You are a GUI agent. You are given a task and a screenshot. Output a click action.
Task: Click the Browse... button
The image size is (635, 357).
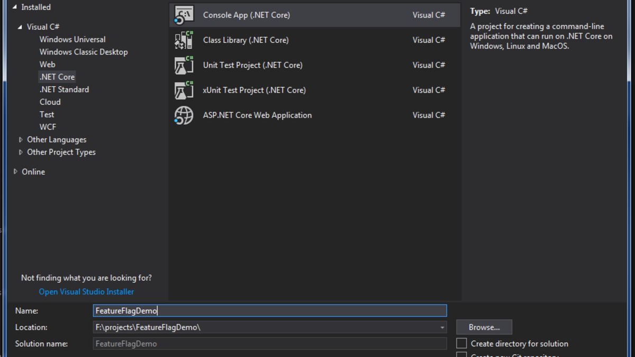484,327
